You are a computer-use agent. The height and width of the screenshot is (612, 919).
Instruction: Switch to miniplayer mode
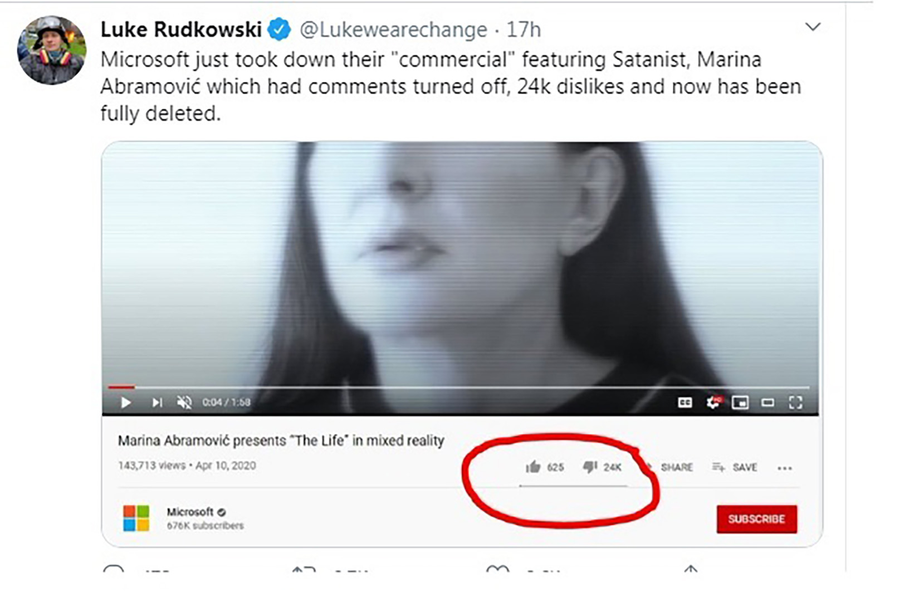tap(740, 403)
